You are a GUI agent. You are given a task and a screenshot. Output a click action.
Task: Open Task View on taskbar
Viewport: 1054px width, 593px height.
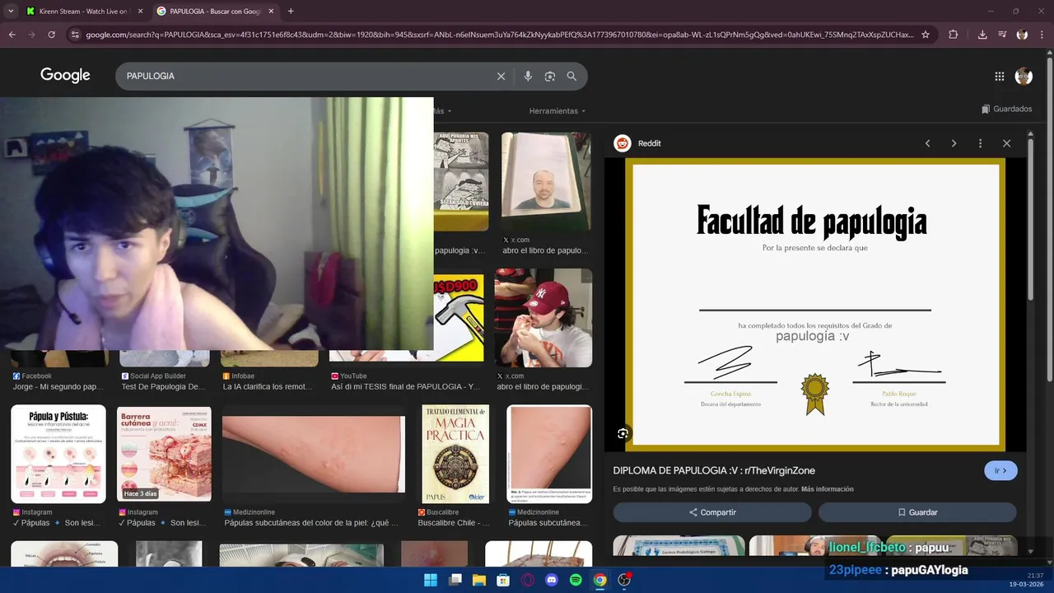tap(455, 580)
